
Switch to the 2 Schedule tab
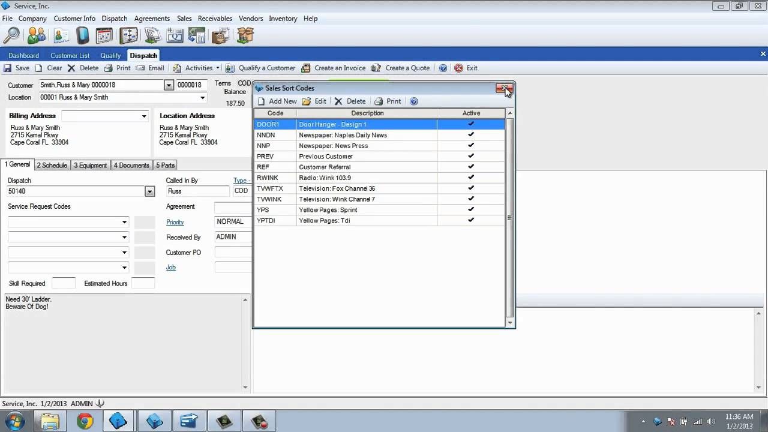(52, 165)
